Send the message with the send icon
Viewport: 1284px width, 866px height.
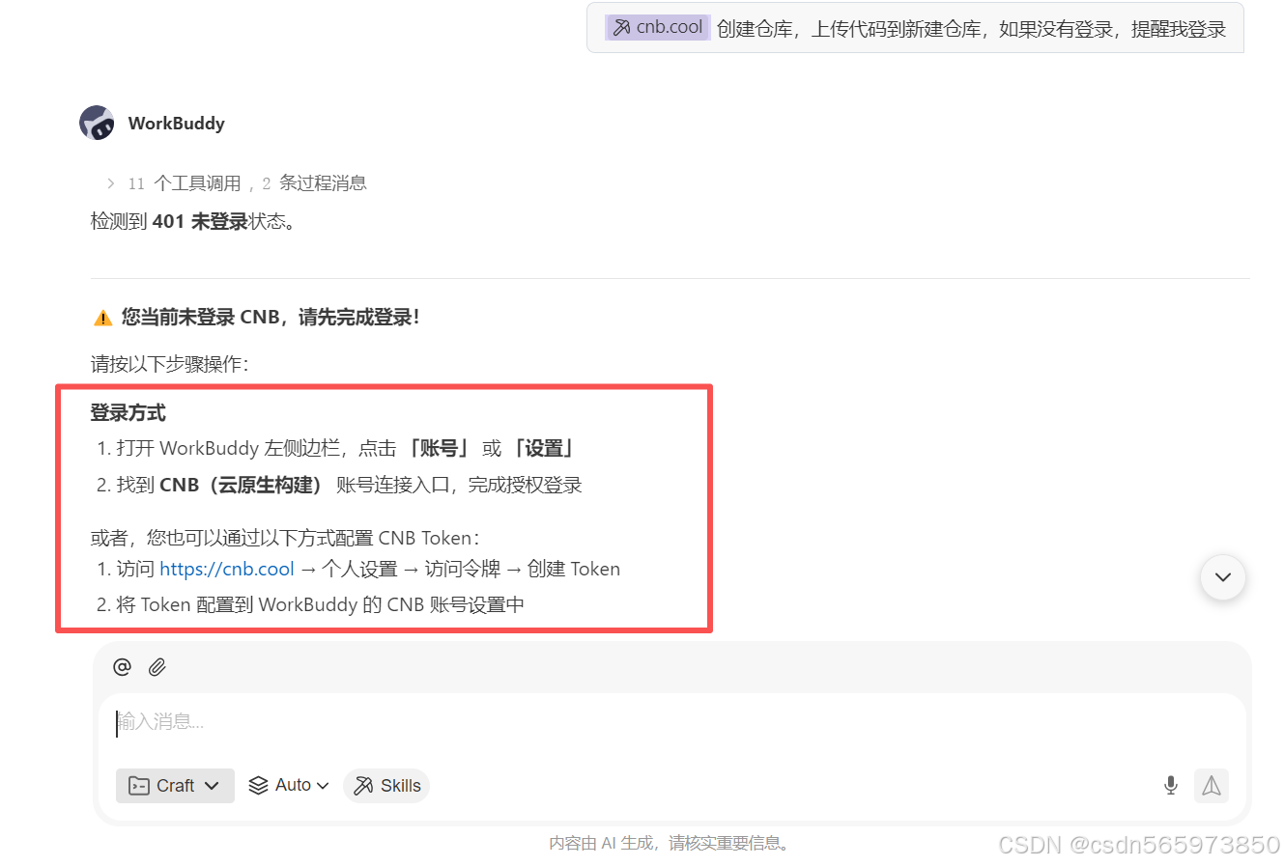1212,786
